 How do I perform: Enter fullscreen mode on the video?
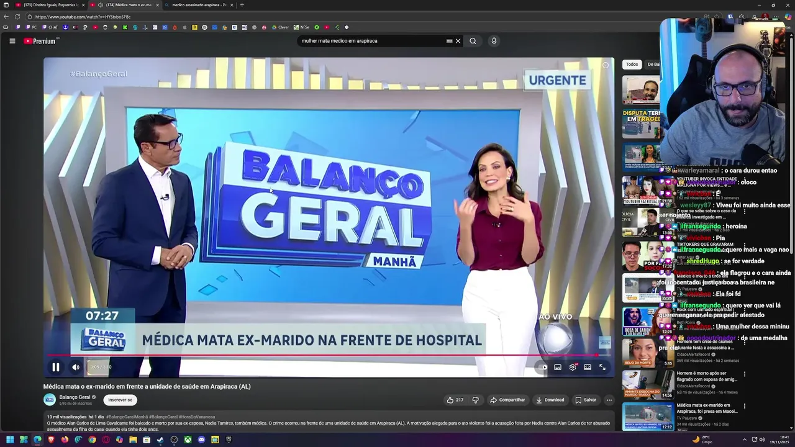[x=602, y=367]
